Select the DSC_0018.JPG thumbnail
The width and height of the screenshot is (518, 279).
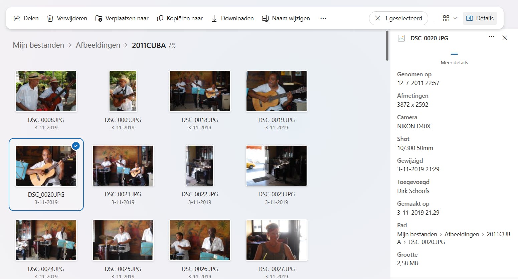click(200, 91)
